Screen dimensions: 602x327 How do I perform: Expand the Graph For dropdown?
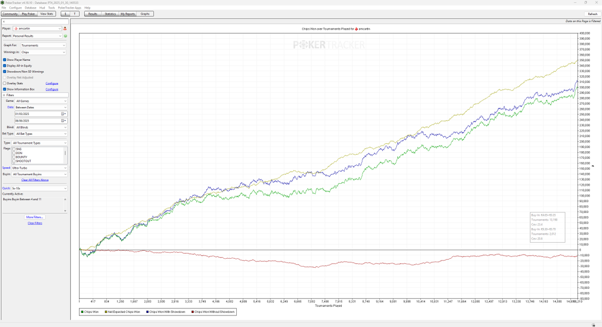coord(43,45)
